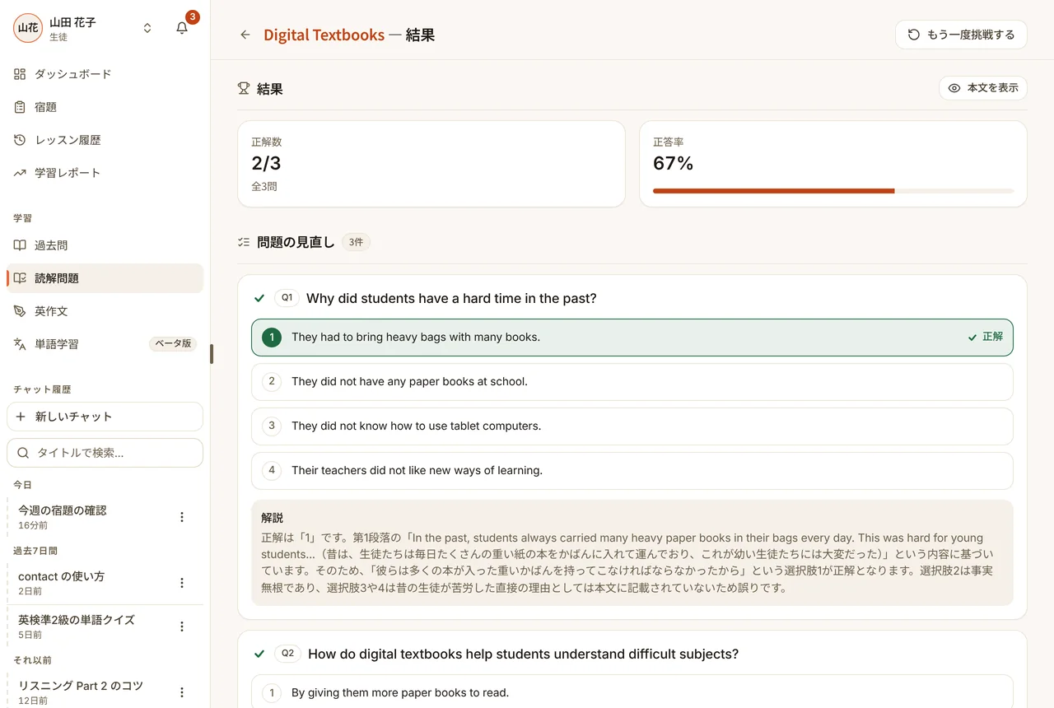Go to レッスン履歴
The width and height of the screenshot is (1054, 708).
point(105,140)
